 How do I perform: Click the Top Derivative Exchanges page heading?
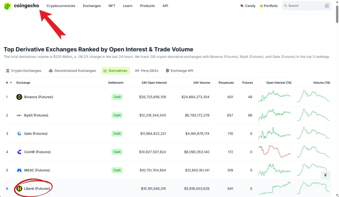pos(98,49)
